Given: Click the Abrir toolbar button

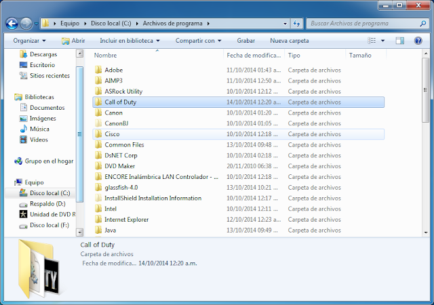Looking at the screenshot, I should [73, 41].
